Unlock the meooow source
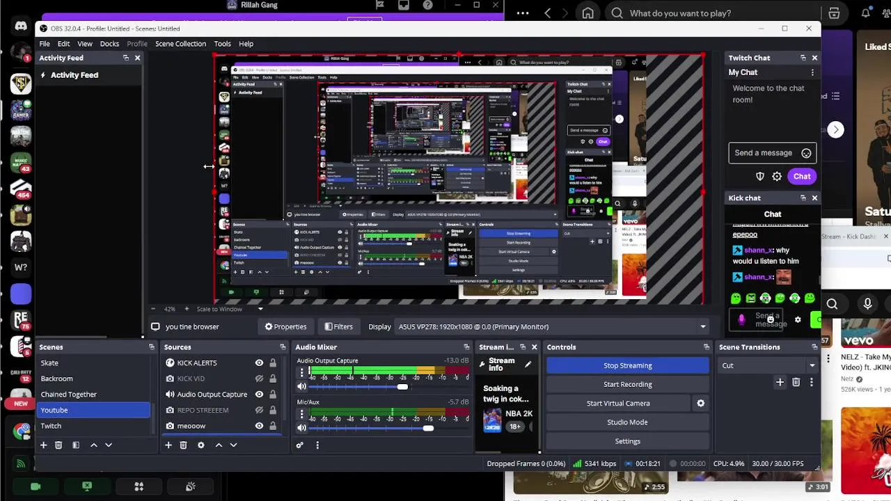 pyautogui.click(x=273, y=426)
